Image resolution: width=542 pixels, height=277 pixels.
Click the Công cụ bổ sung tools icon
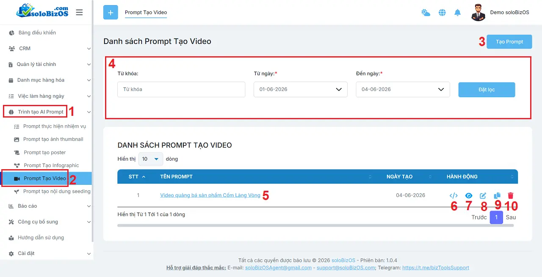[x=11, y=222]
